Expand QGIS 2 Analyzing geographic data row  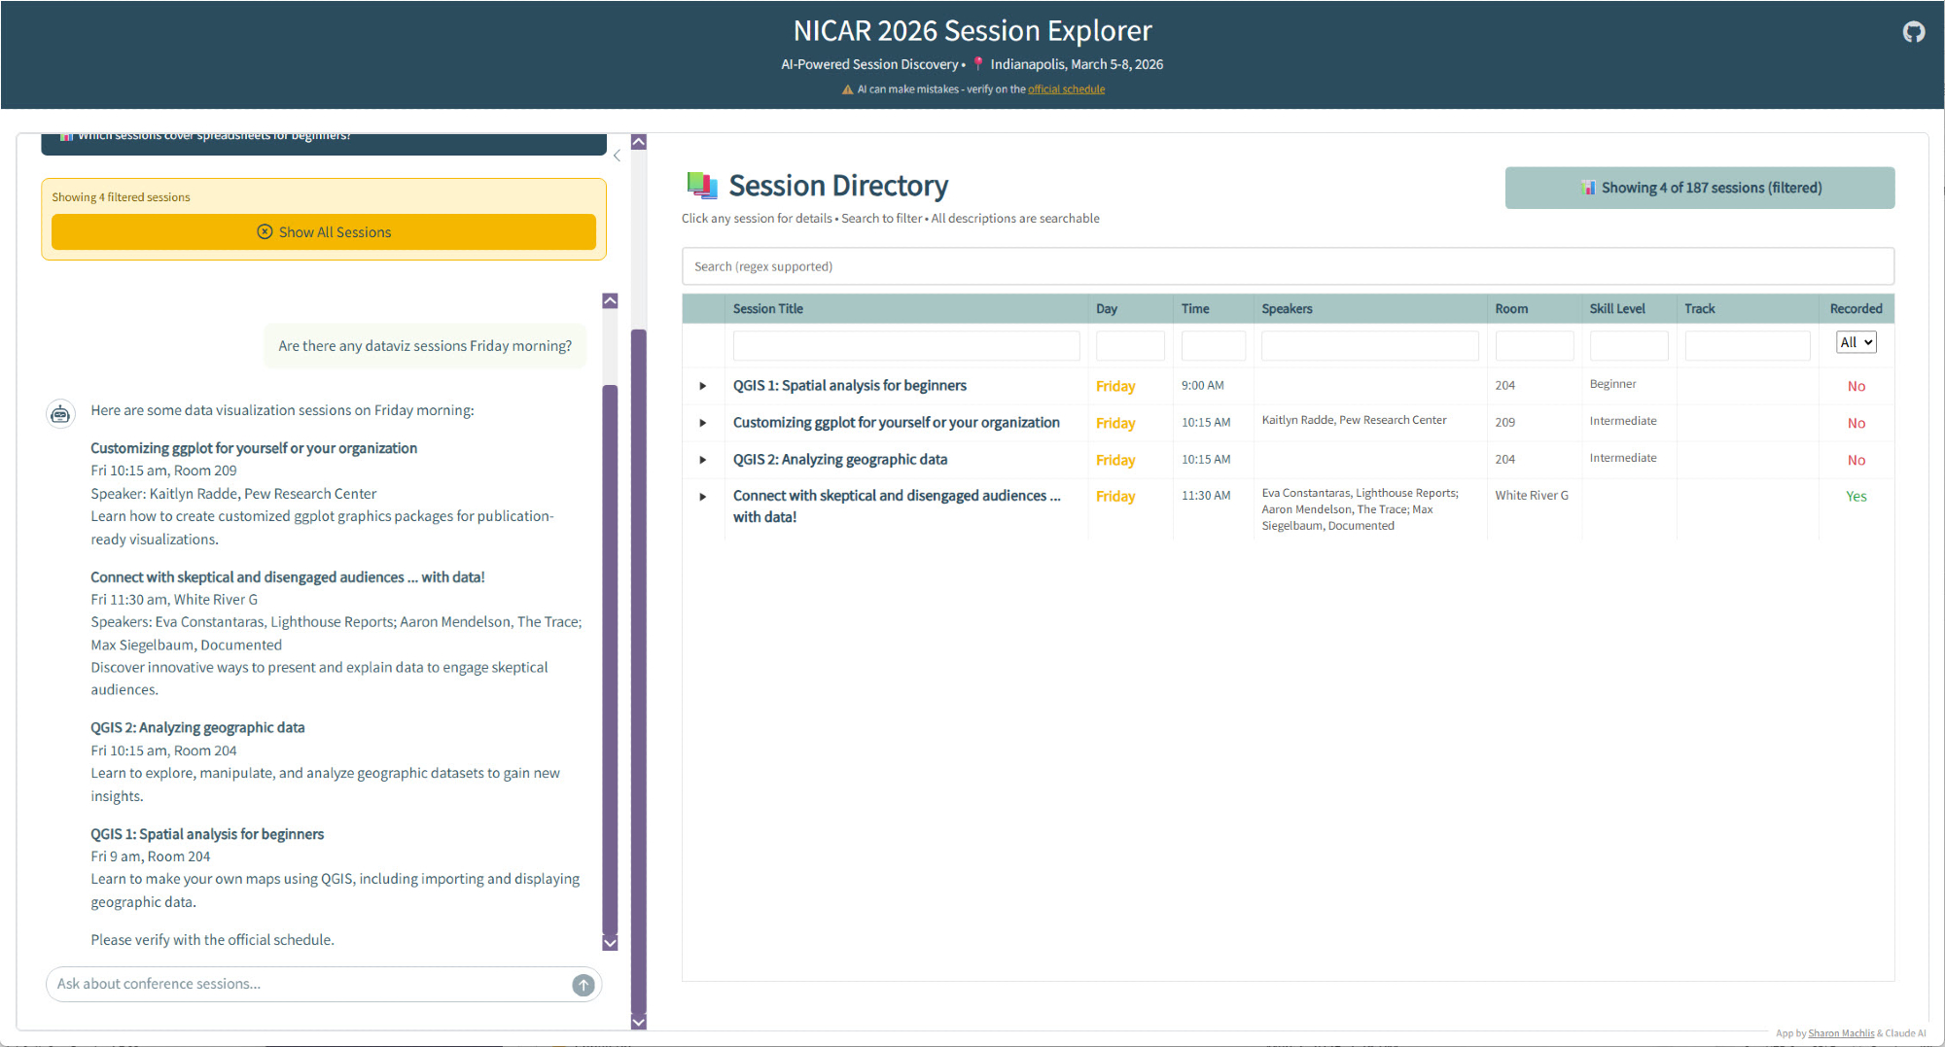click(702, 460)
